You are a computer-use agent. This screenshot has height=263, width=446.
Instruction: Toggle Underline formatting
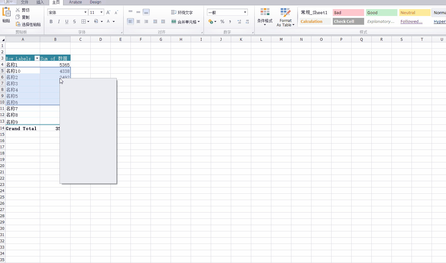66,22
